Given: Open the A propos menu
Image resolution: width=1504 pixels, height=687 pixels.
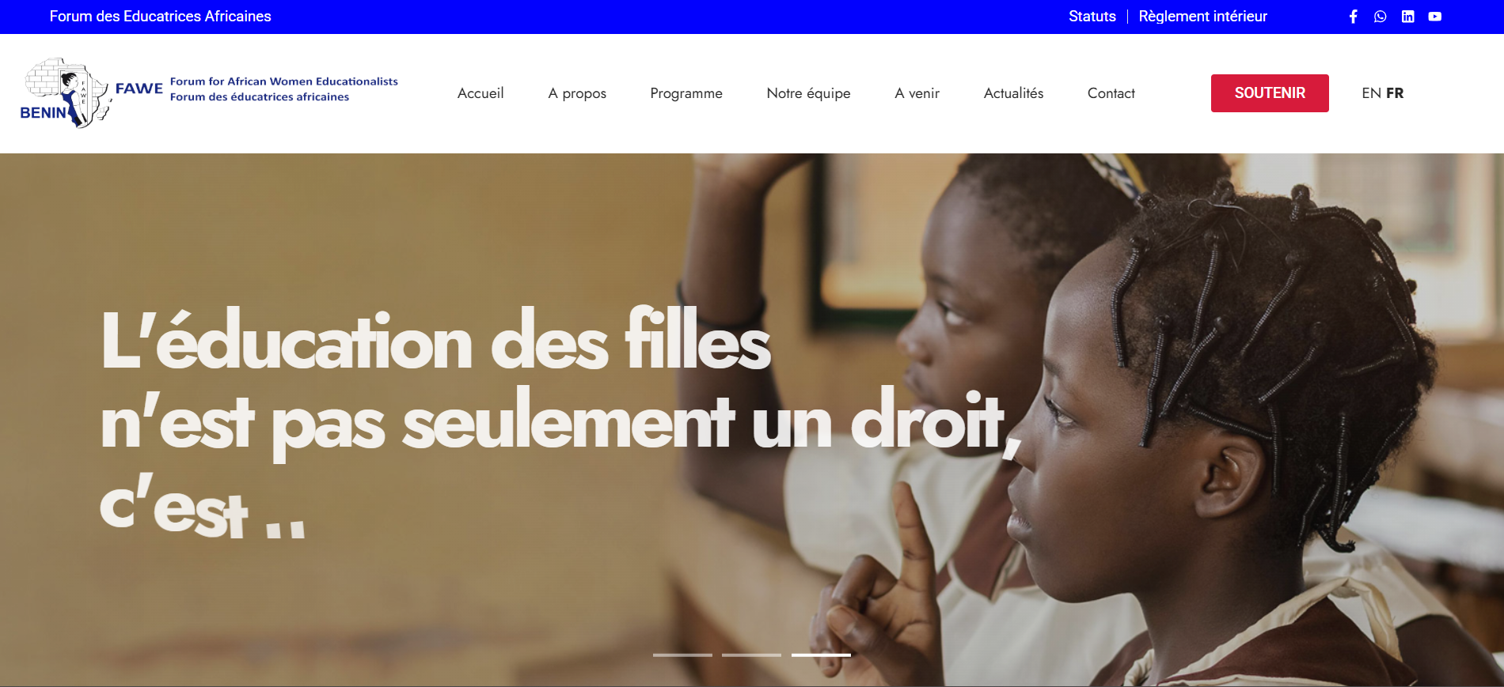Looking at the screenshot, I should (577, 93).
